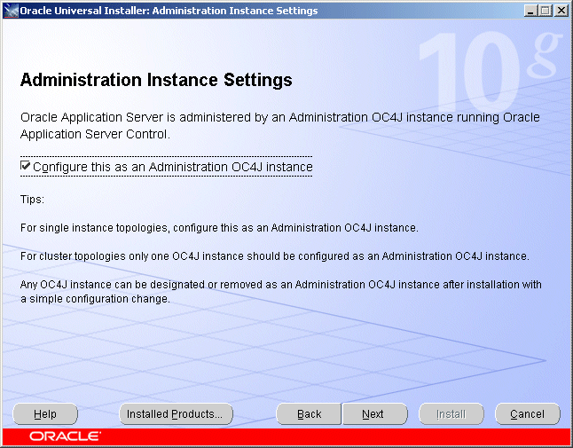
Task: Click the disabled Install button
Action: pyautogui.click(x=451, y=414)
